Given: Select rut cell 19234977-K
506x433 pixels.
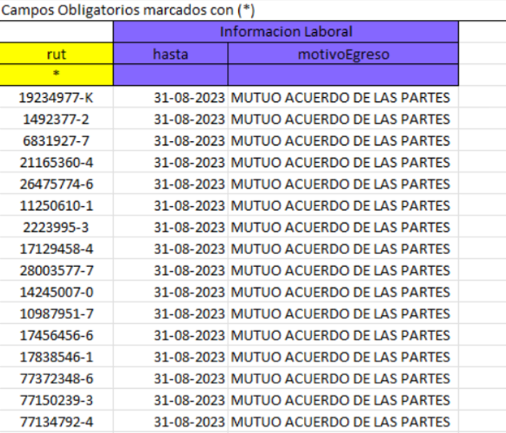Looking at the screenshot, I should coord(56,97).
